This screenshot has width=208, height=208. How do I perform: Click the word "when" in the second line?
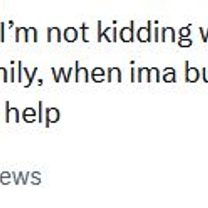(x=87, y=72)
